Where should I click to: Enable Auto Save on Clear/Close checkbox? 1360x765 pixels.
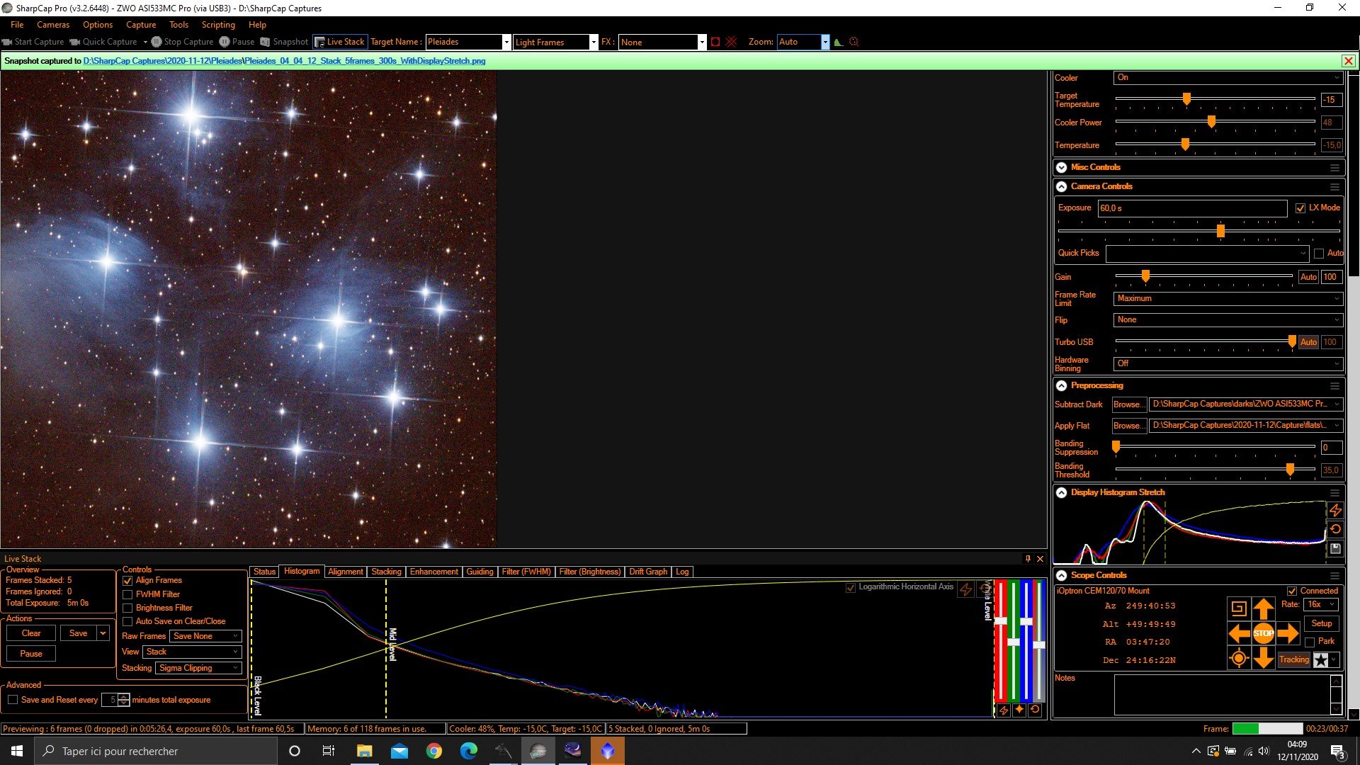tap(128, 621)
